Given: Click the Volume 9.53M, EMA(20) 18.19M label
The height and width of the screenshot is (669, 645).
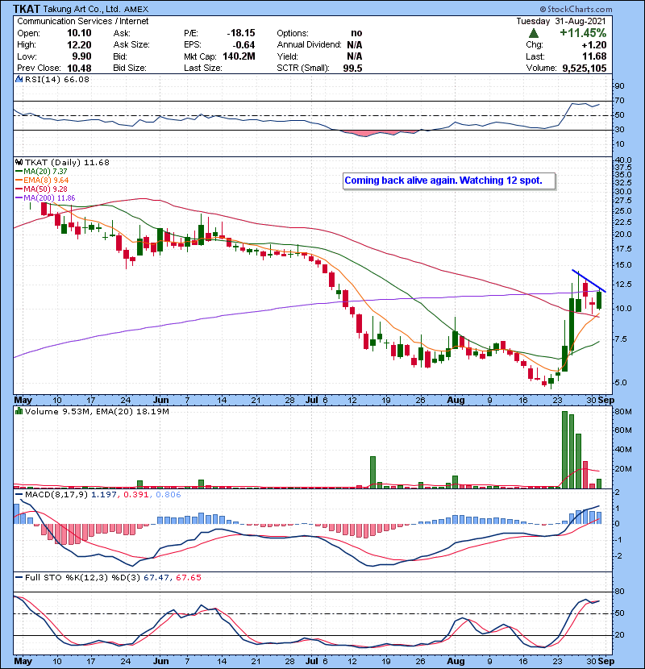Looking at the screenshot, I should [x=97, y=411].
